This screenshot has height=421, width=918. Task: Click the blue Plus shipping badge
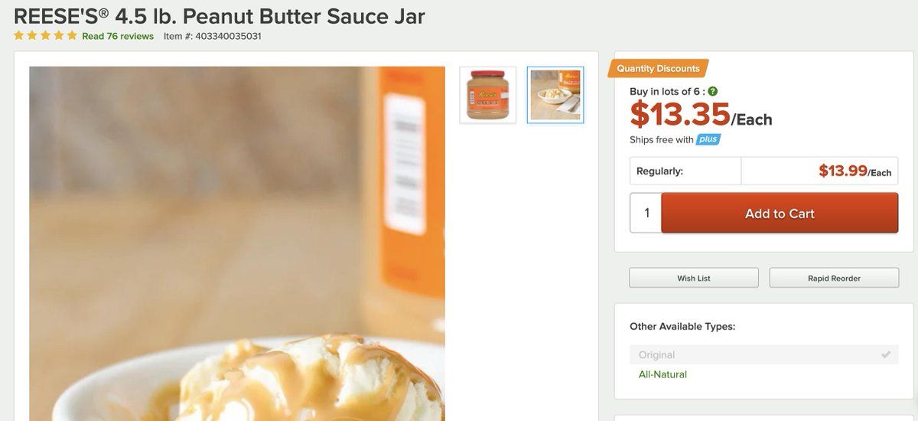coord(708,139)
